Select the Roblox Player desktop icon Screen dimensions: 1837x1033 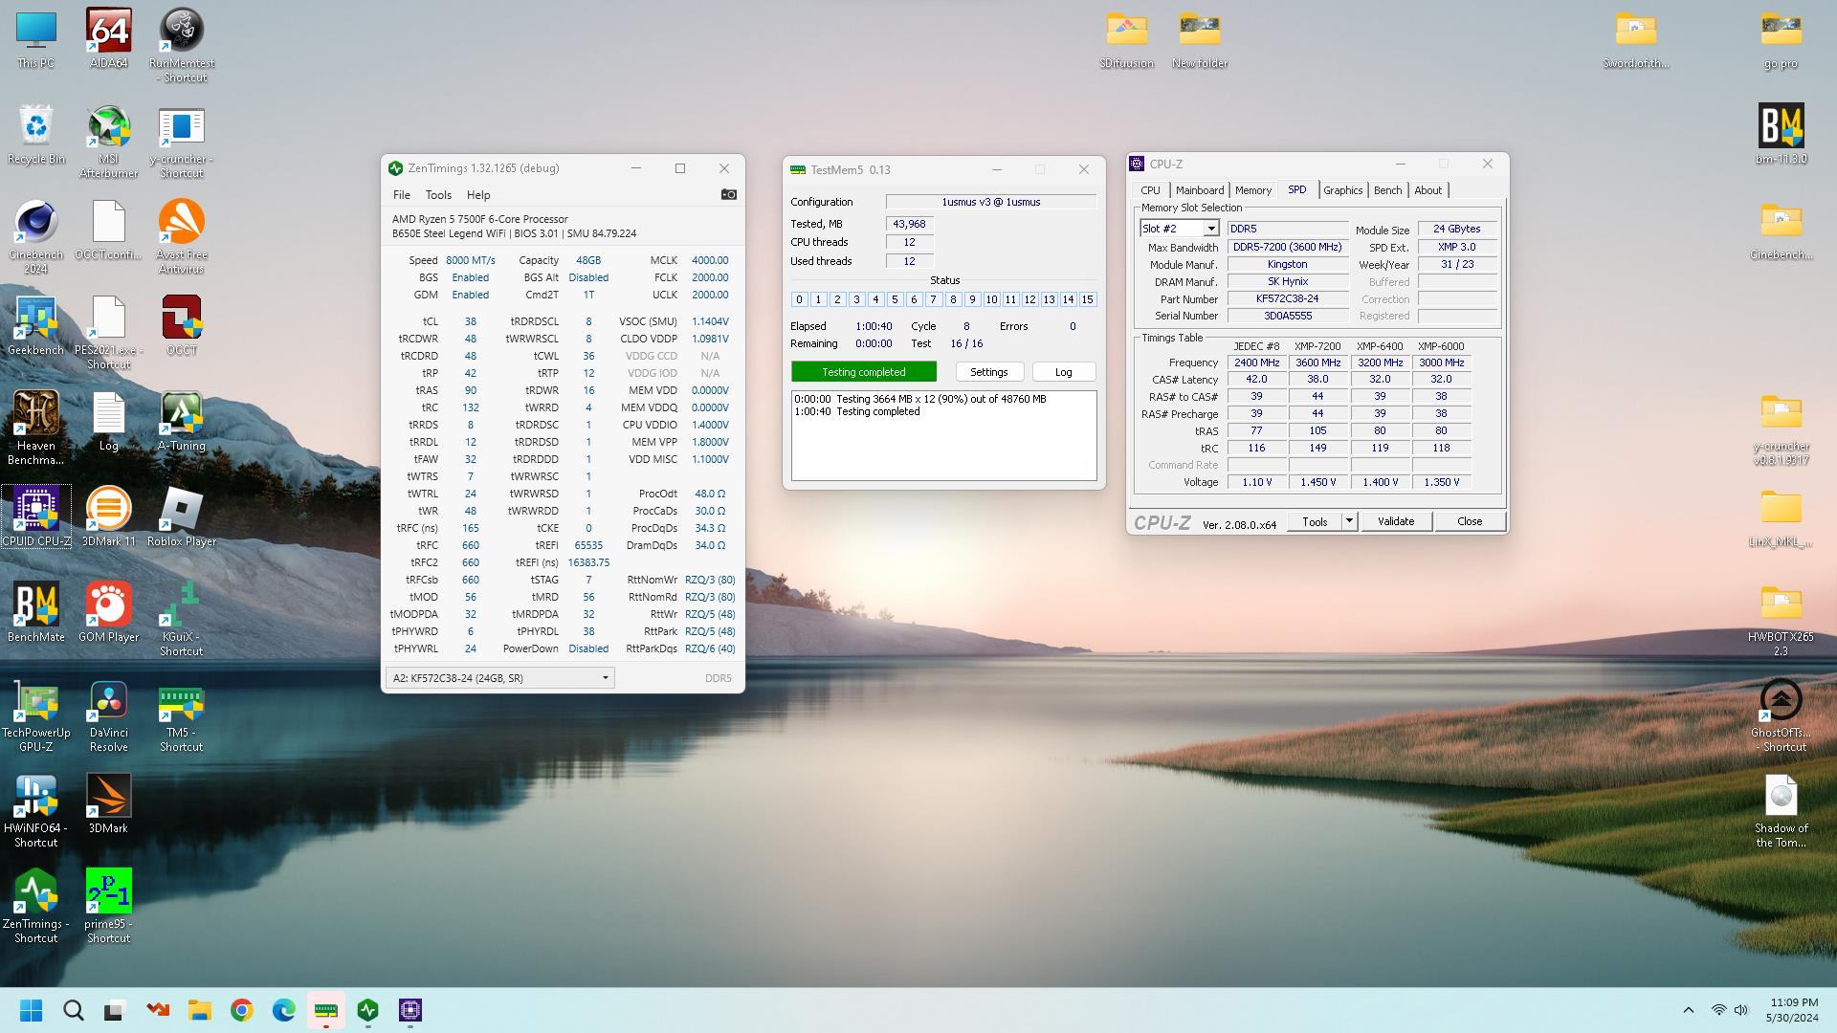point(181,516)
